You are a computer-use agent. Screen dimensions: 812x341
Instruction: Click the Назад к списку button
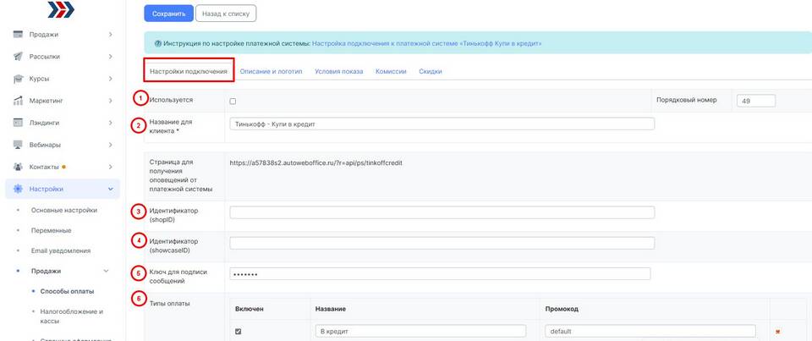pyautogui.click(x=226, y=14)
